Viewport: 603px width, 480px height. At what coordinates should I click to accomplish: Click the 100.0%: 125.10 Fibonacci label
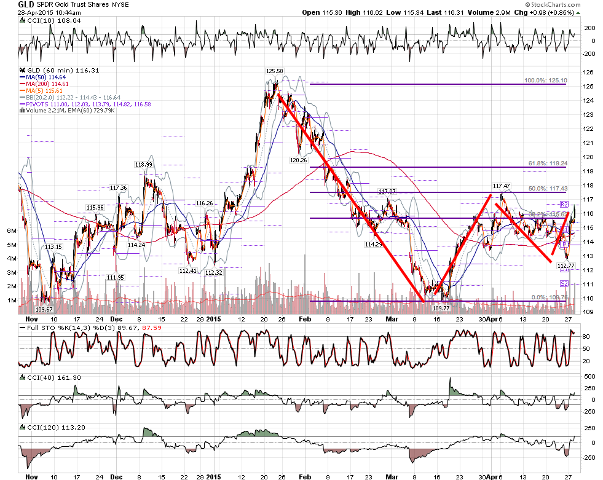coord(545,81)
